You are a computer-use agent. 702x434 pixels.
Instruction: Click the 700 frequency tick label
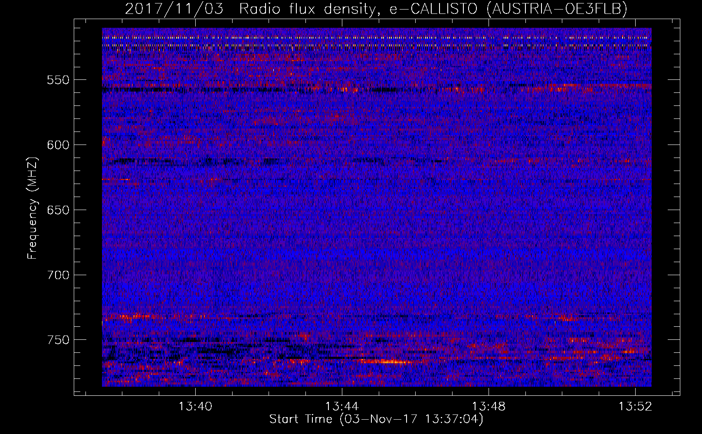coord(58,275)
